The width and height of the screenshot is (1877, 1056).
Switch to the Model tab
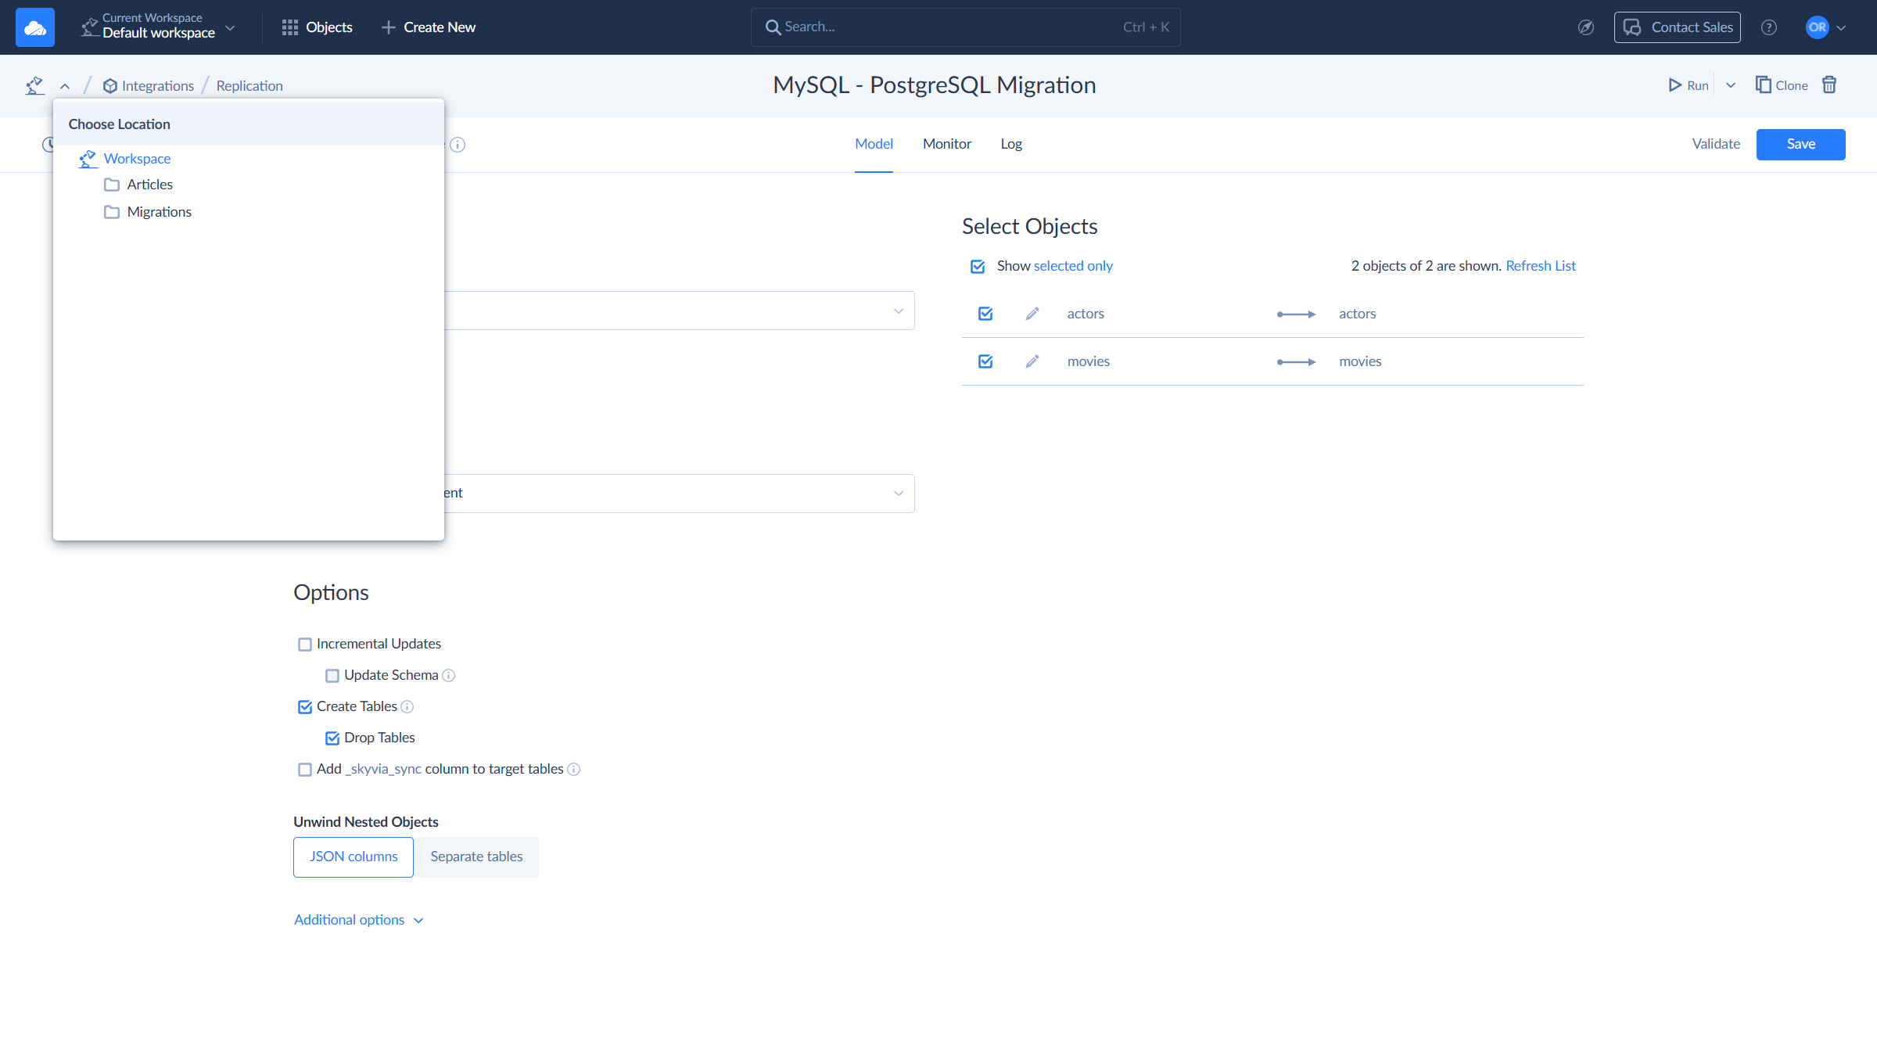(x=874, y=144)
